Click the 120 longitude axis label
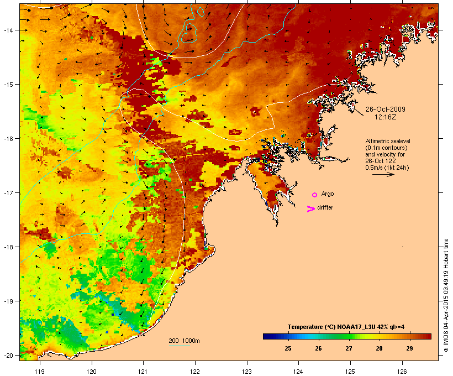 pyautogui.click(x=92, y=372)
